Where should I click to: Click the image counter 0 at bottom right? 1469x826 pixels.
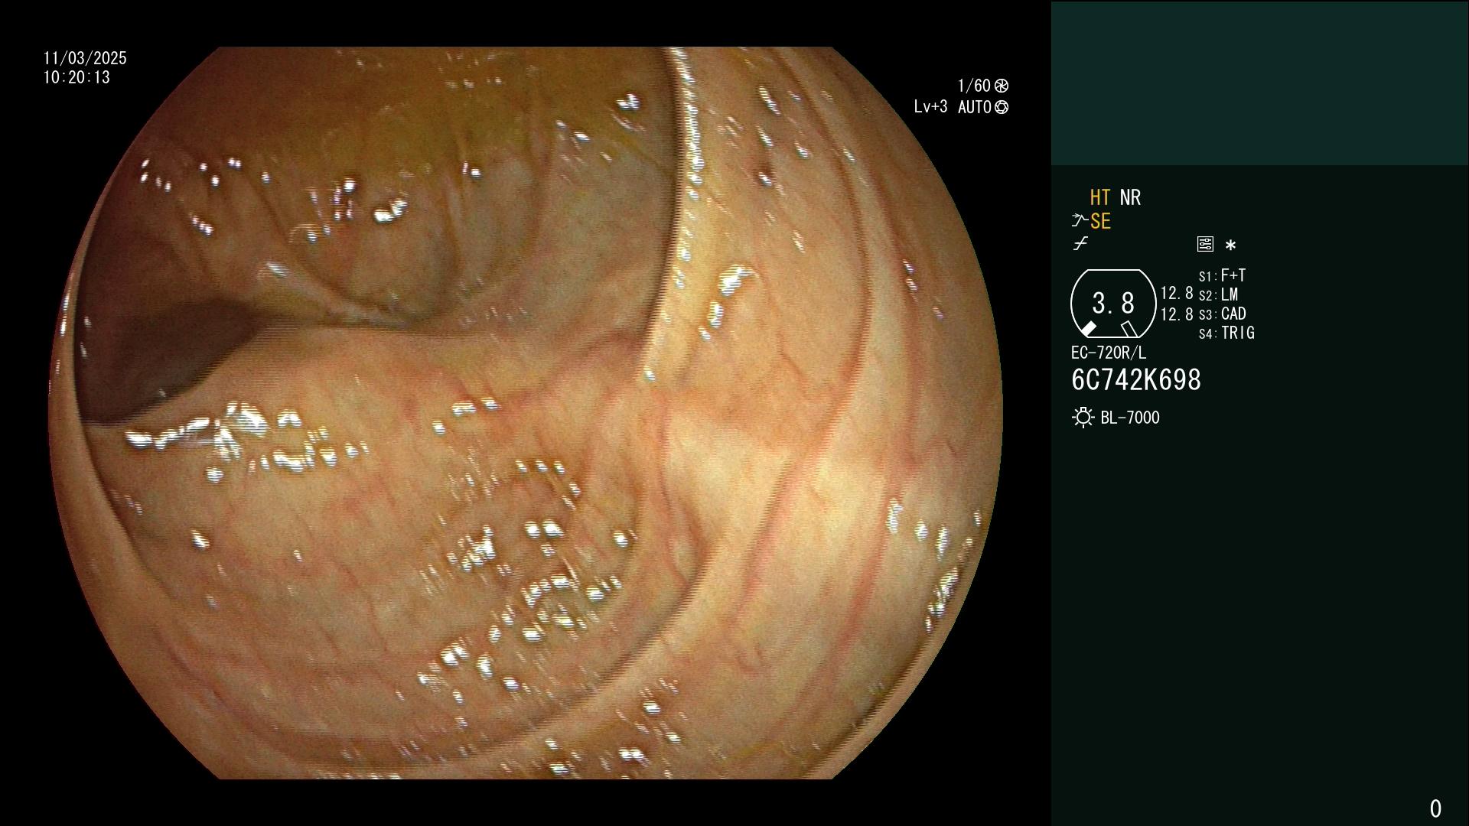click(1435, 808)
